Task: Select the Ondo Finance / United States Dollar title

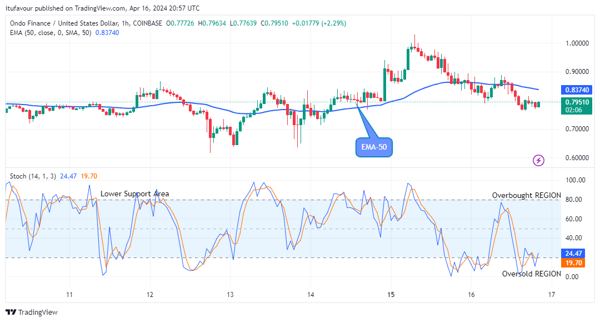Action: point(64,23)
